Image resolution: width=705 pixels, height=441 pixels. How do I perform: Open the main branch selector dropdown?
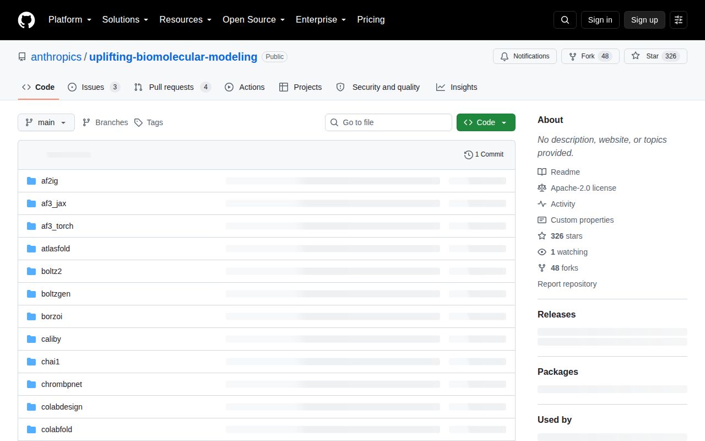coord(46,122)
